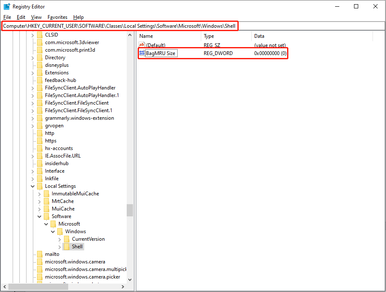Collapse the Local Settings key
The width and height of the screenshot is (386, 292).
coord(32,186)
